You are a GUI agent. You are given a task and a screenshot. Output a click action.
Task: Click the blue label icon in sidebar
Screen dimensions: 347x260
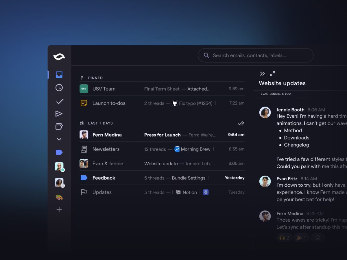pos(59,152)
